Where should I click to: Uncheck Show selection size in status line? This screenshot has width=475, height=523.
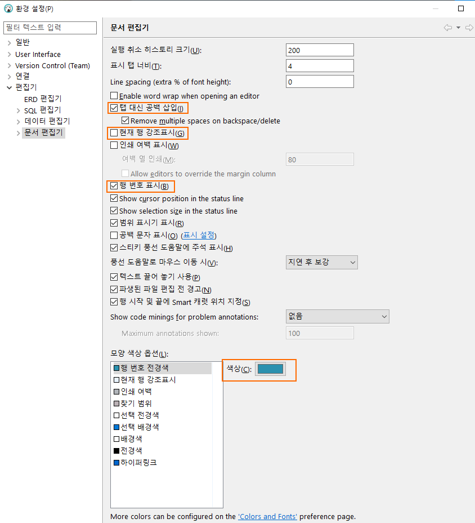pyautogui.click(x=114, y=211)
